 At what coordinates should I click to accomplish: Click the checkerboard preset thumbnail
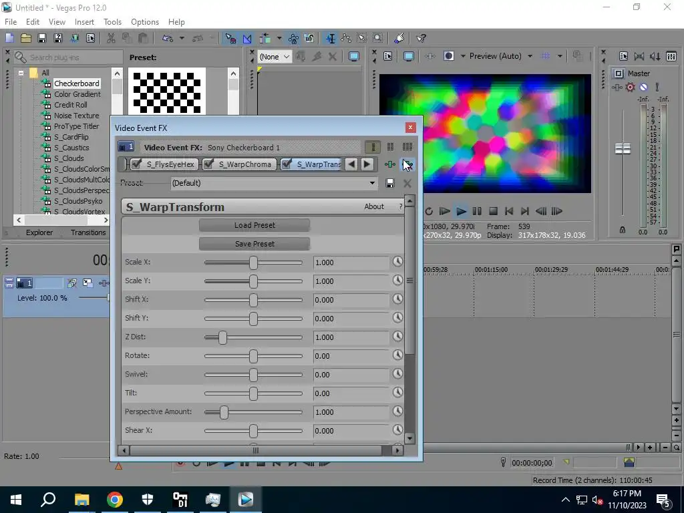[166, 92]
